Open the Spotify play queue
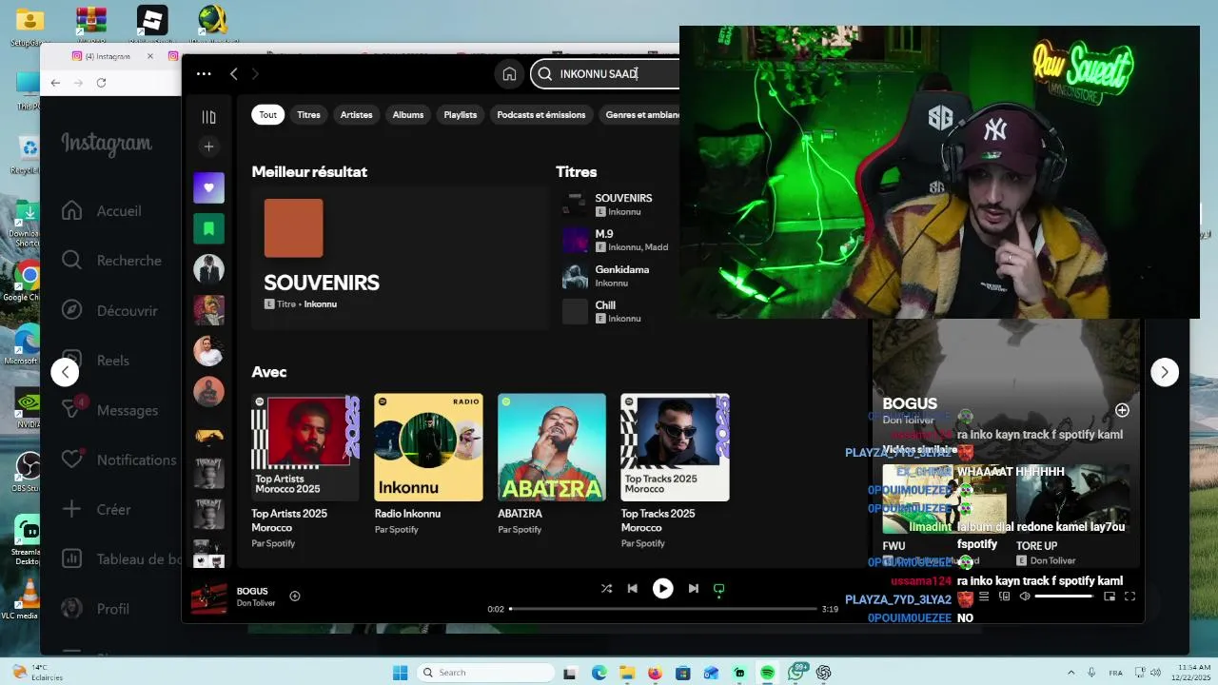The width and height of the screenshot is (1218, 685). click(x=984, y=597)
